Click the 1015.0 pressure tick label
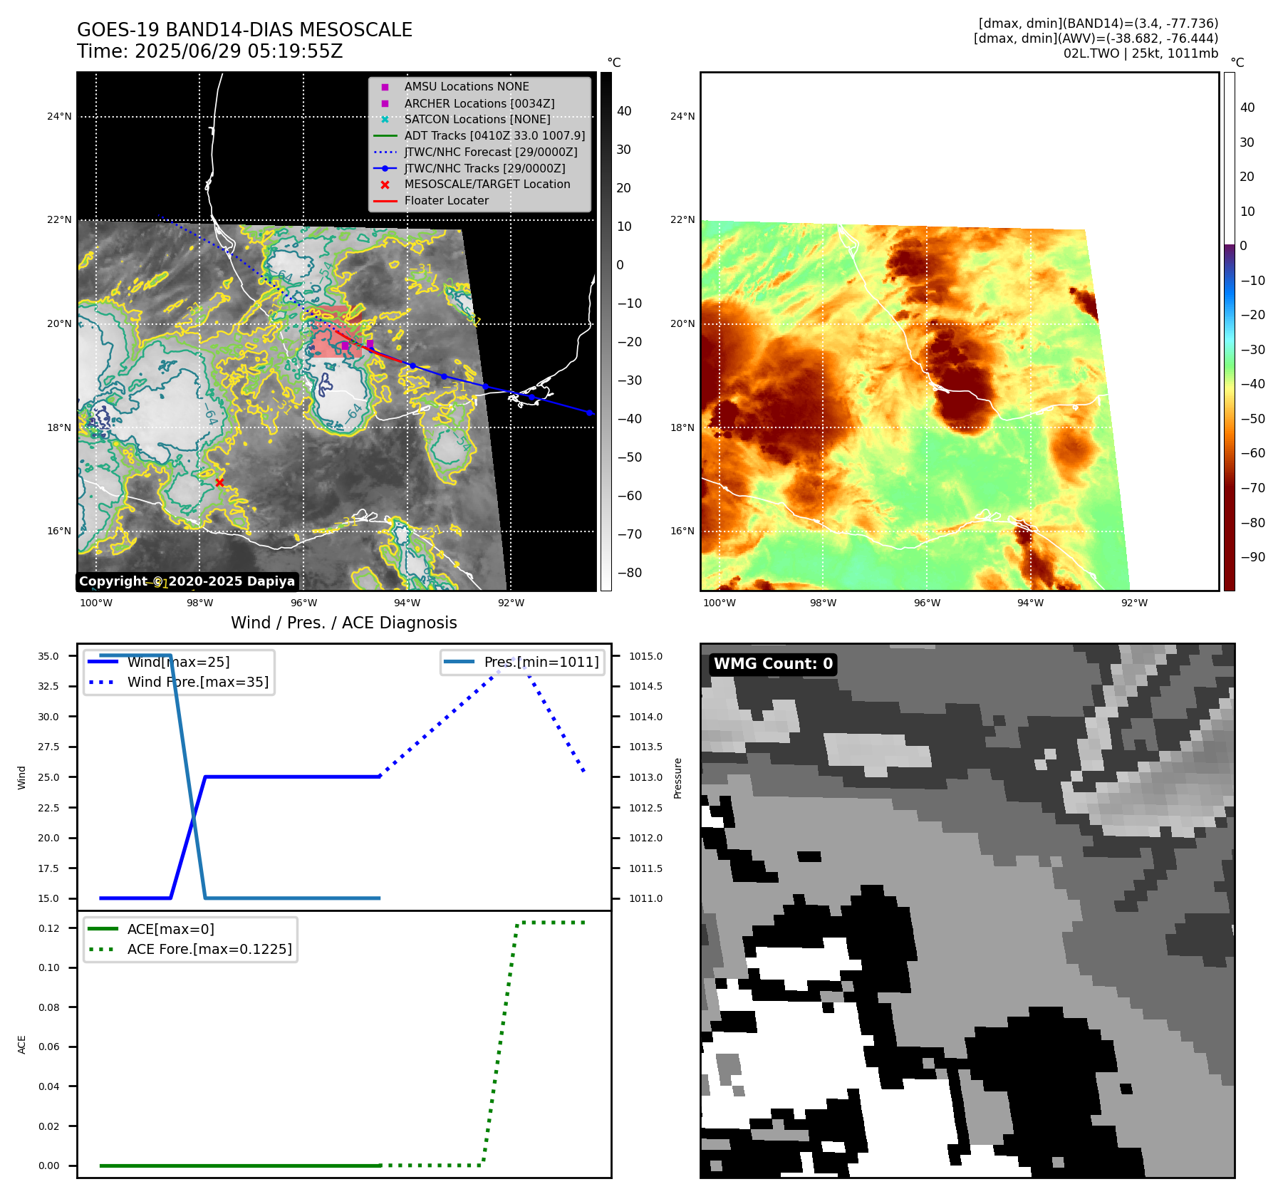This screenshot has width=1283, height=1204. click(x=645, y=656)
